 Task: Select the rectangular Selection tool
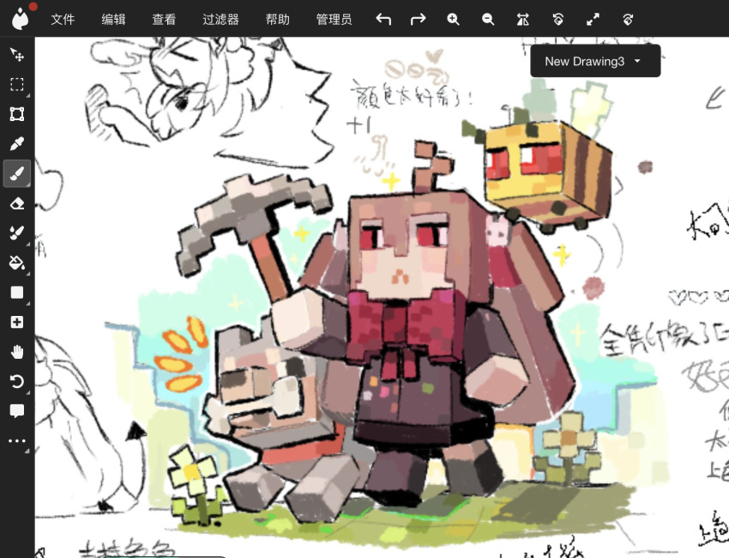[x=17, y=84]
